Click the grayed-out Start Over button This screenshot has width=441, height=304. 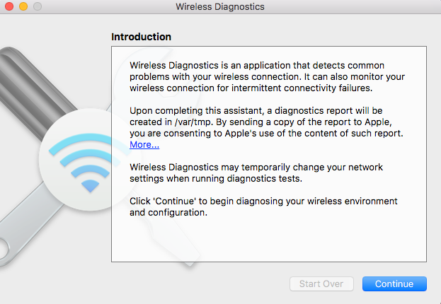[x=321, y=283]
